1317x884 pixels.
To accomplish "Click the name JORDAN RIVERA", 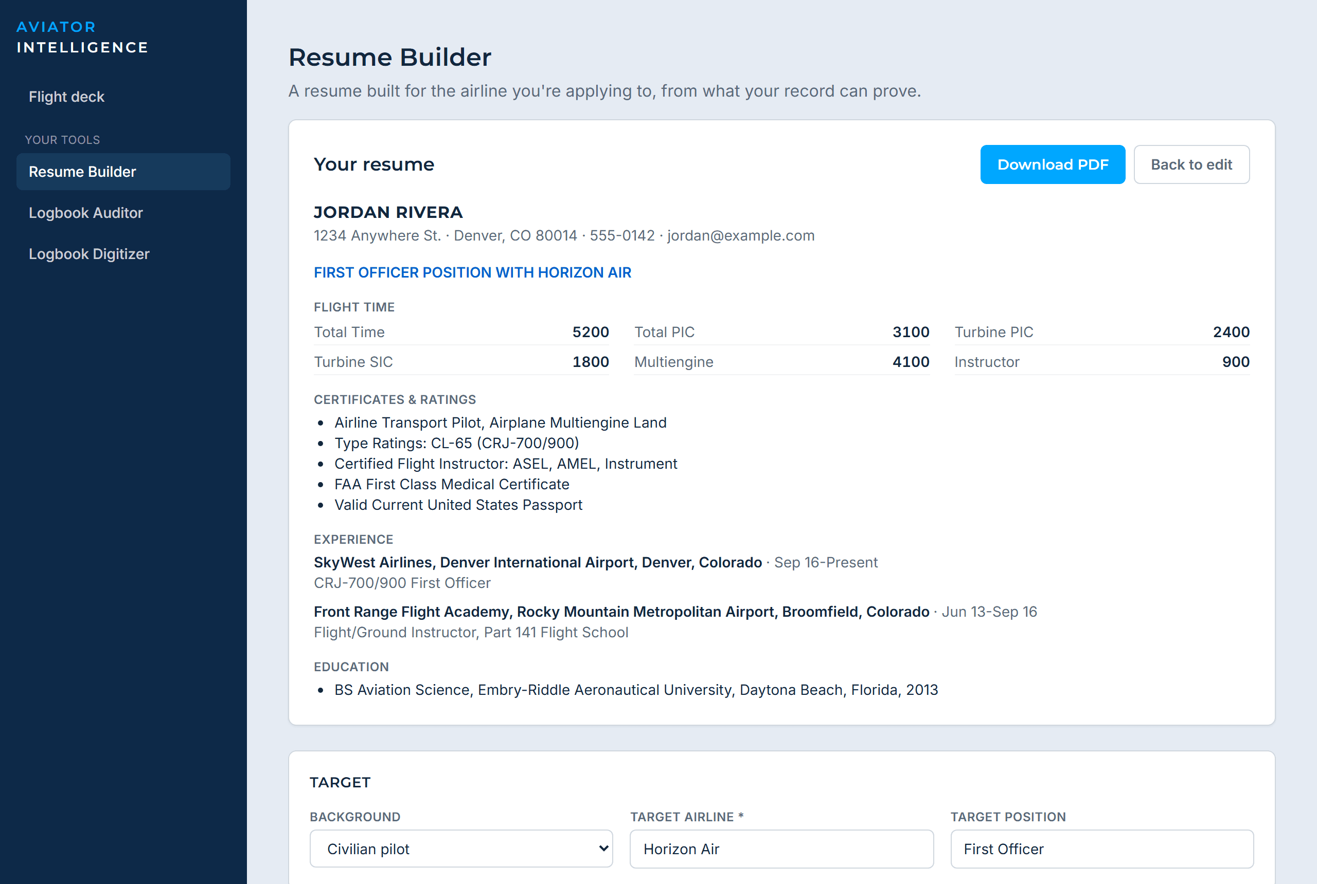I will click(x=388, y=212).
